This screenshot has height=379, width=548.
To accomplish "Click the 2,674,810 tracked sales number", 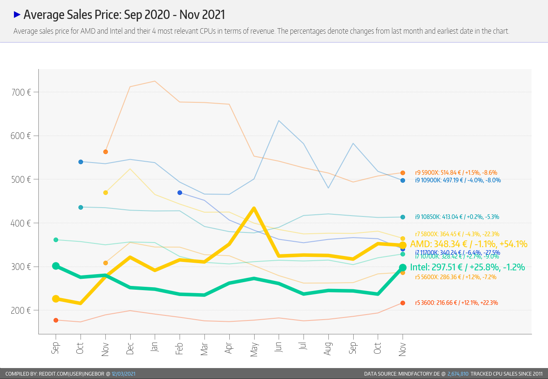I will click(x=458, y=374).
